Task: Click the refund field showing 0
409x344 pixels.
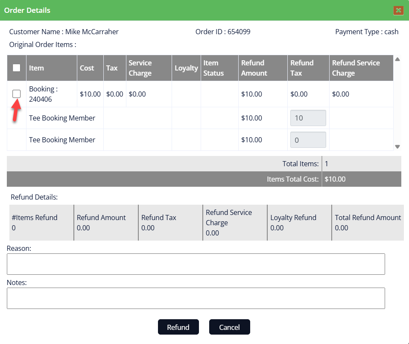Action: (308, 140)
